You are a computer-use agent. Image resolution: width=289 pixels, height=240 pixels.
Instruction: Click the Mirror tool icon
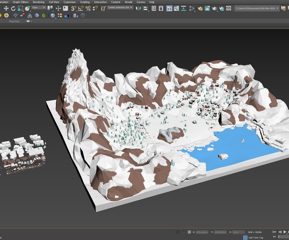138,9
